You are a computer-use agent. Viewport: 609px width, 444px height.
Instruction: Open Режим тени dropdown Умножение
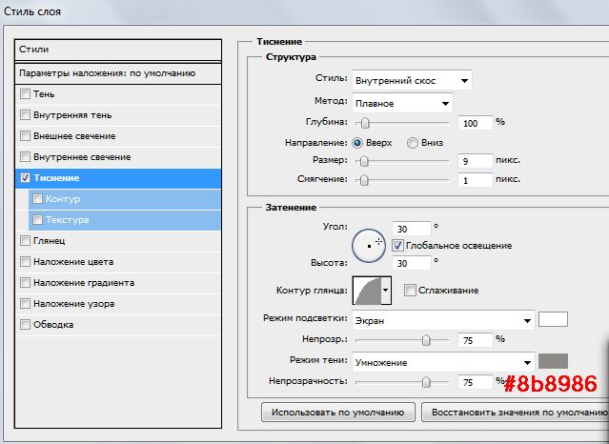tap(443, 362)
